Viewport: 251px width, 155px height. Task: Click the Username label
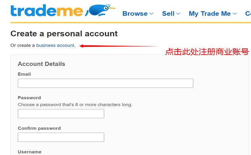29,152
